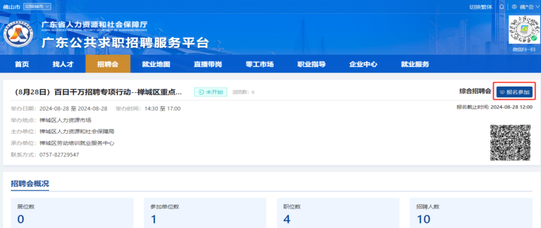Click the job fair title 百日千万招聘专项行动
This screenshot has height=228, width=541.
pyautogui.click(x=97, y=92)
